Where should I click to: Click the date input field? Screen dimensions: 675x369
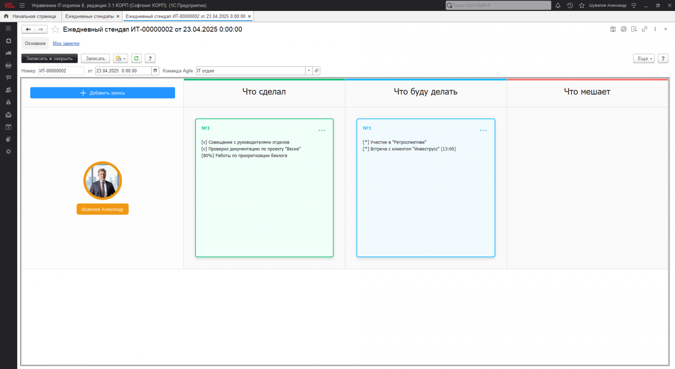[x=123, y=71]
